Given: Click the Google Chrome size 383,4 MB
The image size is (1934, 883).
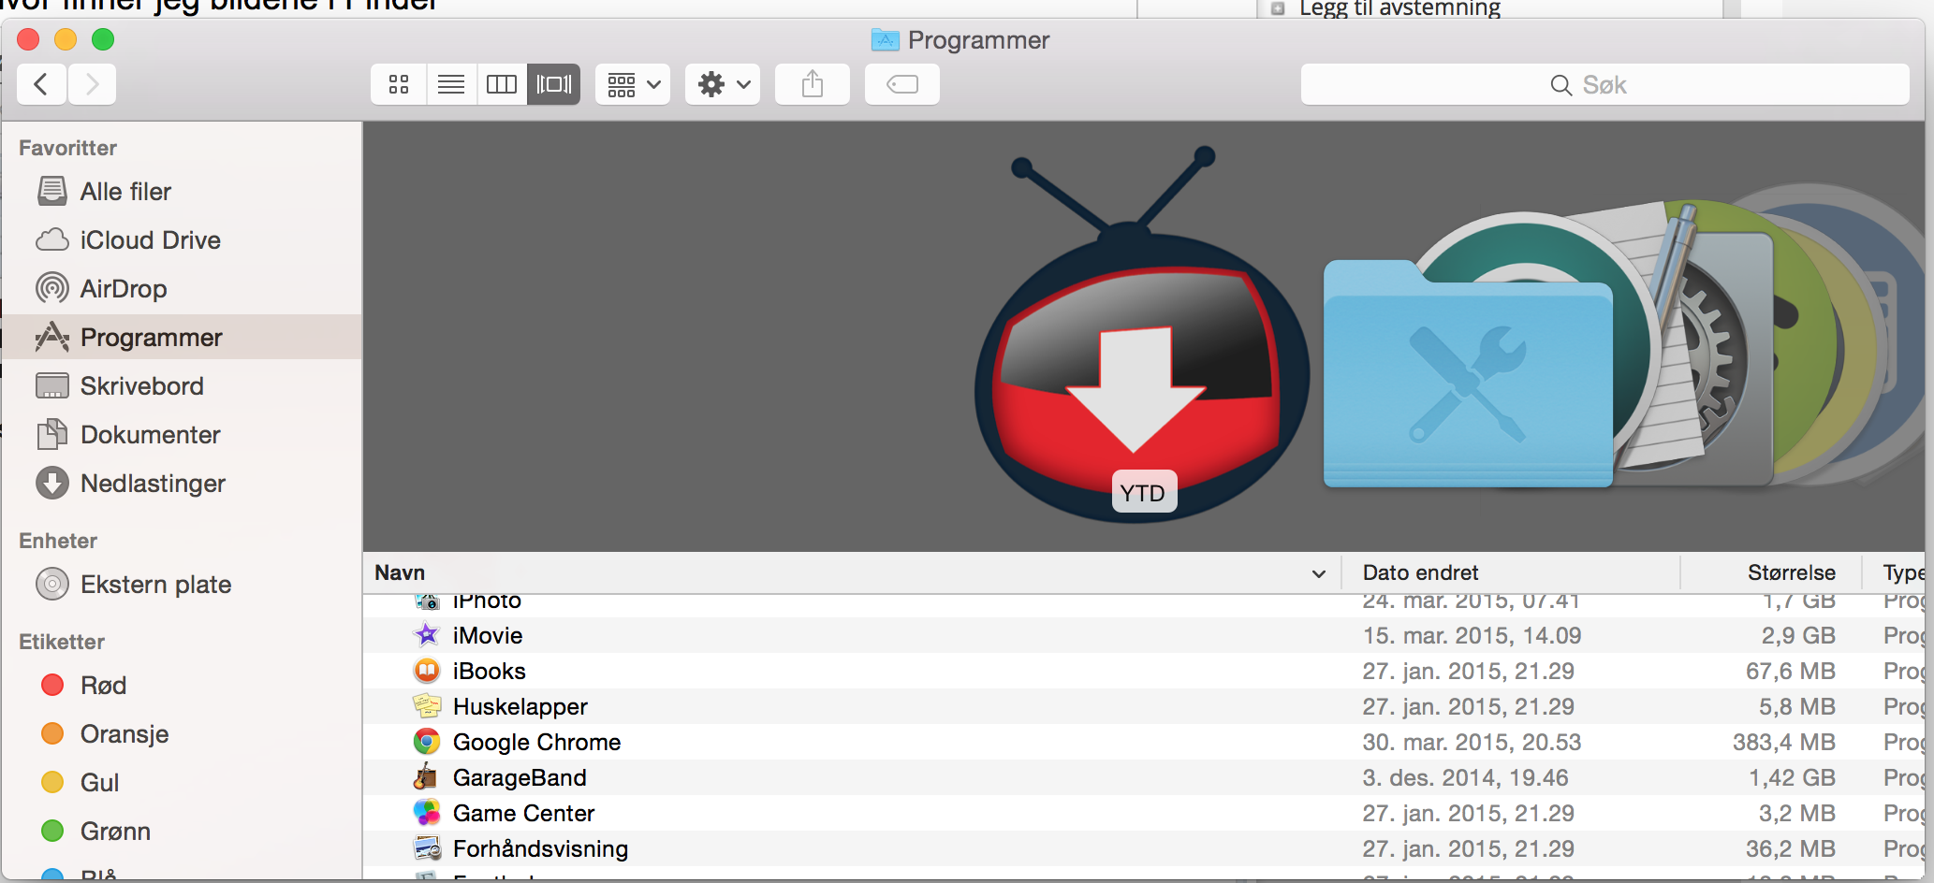Looking at the screenshot, I should coord(1783,742).
